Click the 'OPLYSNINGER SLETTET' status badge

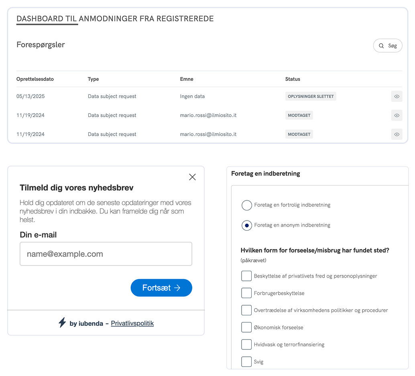point(311,96)
